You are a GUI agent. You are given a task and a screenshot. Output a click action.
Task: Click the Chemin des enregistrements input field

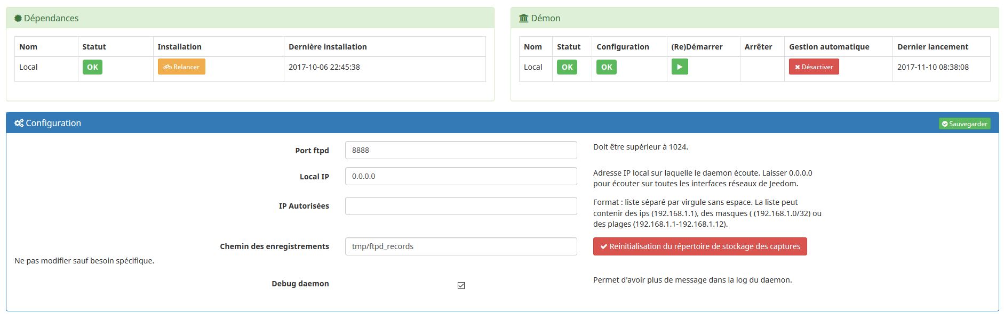pos(461,246)
